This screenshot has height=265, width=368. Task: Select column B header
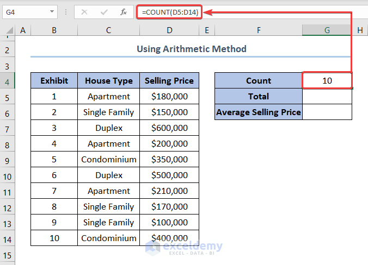[x=54, y=31]
